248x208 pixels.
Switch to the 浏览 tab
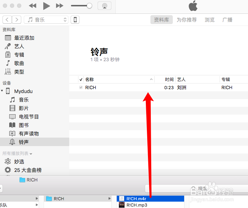(210, 20)
